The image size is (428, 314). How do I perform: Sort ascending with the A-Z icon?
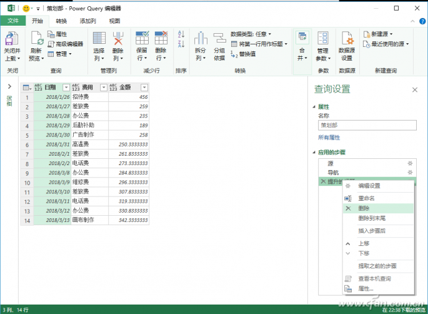tap(181, 34)
